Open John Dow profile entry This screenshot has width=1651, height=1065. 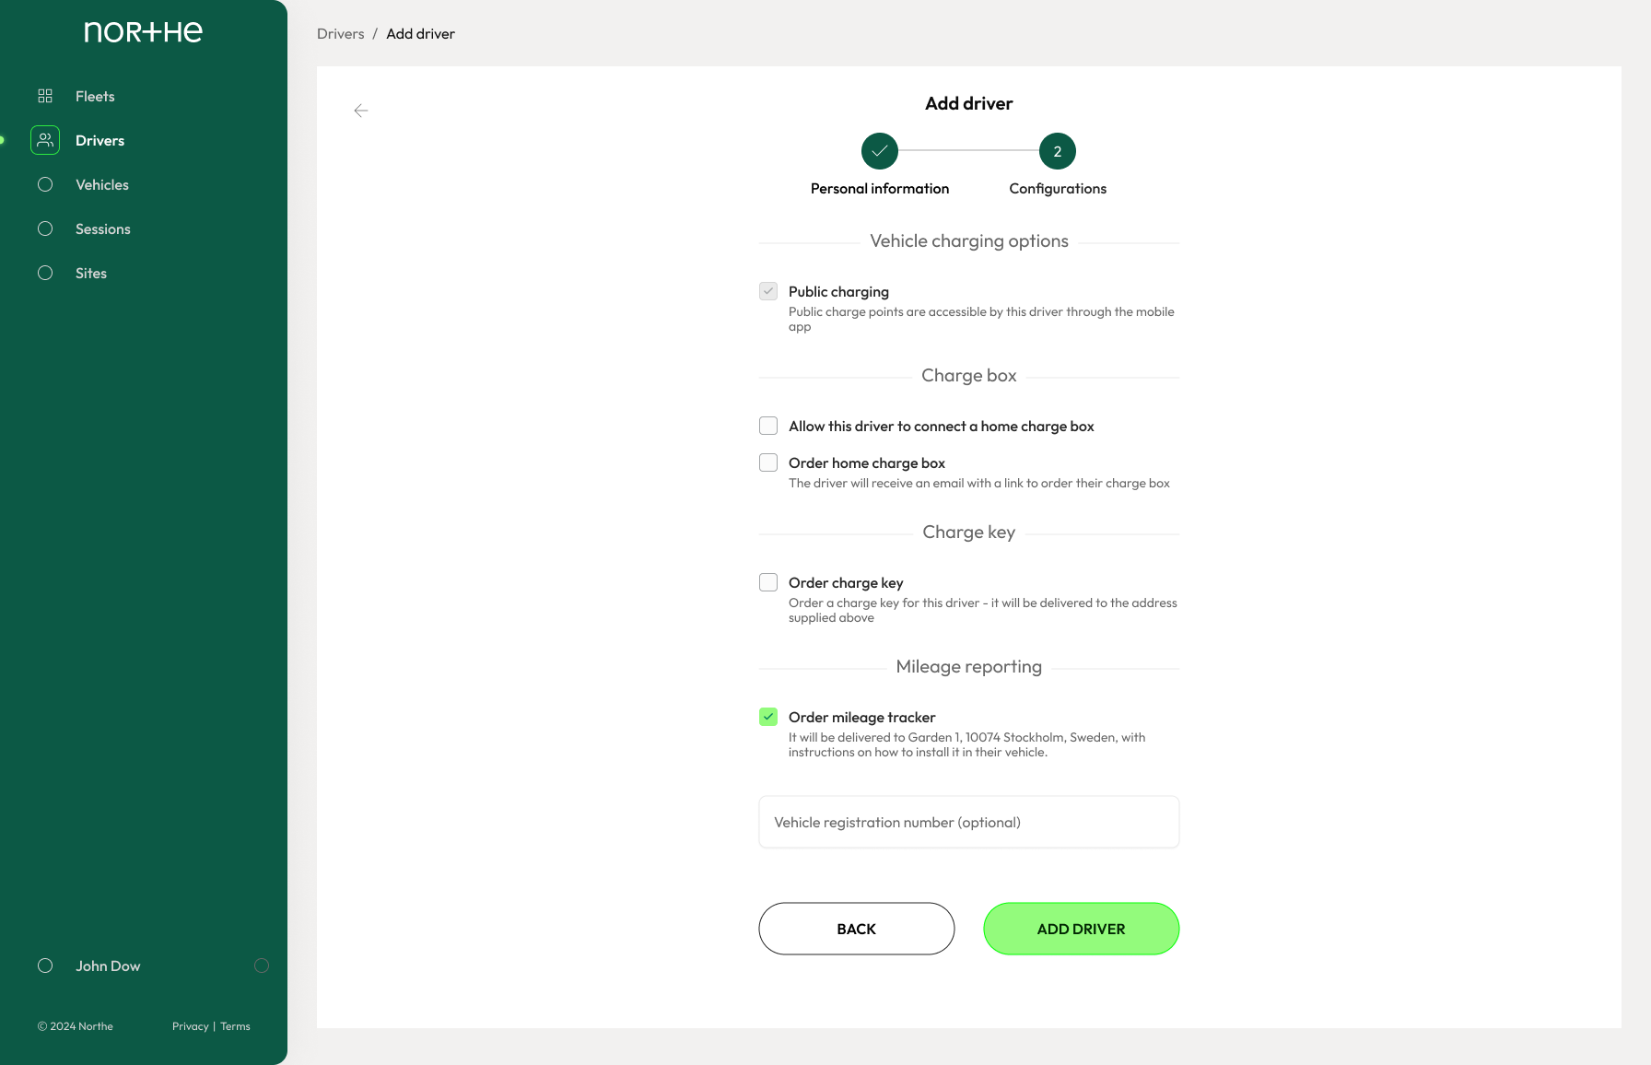pos(108,966)
